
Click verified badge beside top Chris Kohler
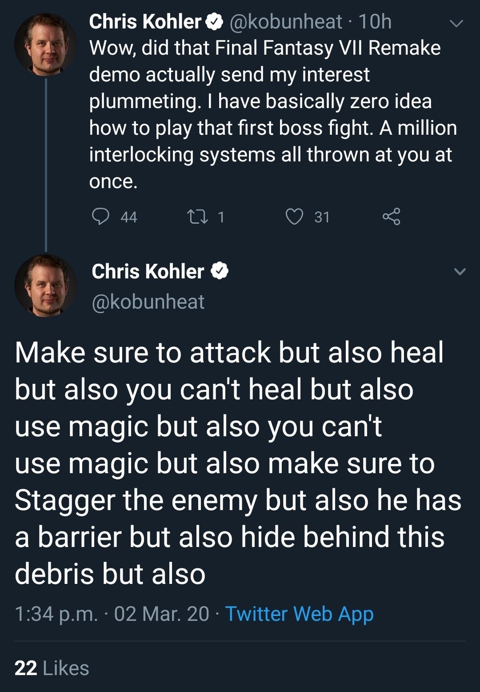tap(214, 22)
